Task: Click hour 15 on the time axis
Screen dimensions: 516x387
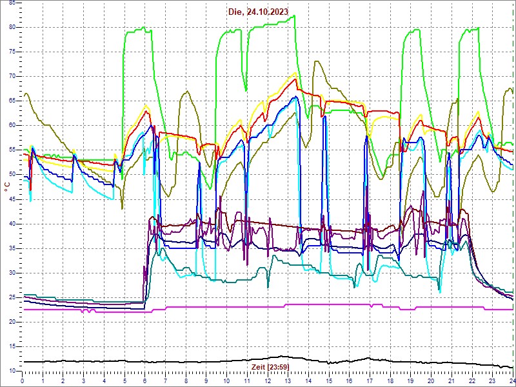Action: pyautogui.click(x=328, y=381)
